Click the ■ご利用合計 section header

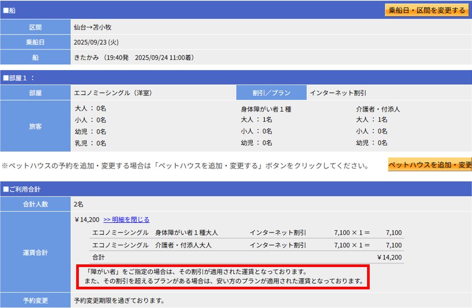(x=22, y=189)
